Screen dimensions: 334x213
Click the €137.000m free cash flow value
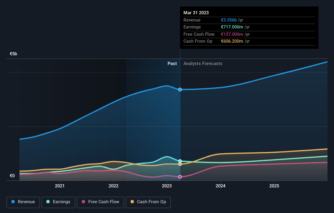pyautogui.click(x=232, y=34)
